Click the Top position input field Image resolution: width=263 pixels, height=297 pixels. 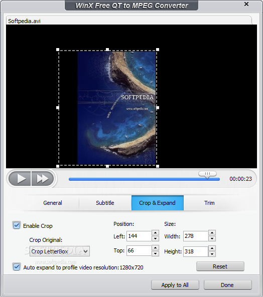(139, 250)
